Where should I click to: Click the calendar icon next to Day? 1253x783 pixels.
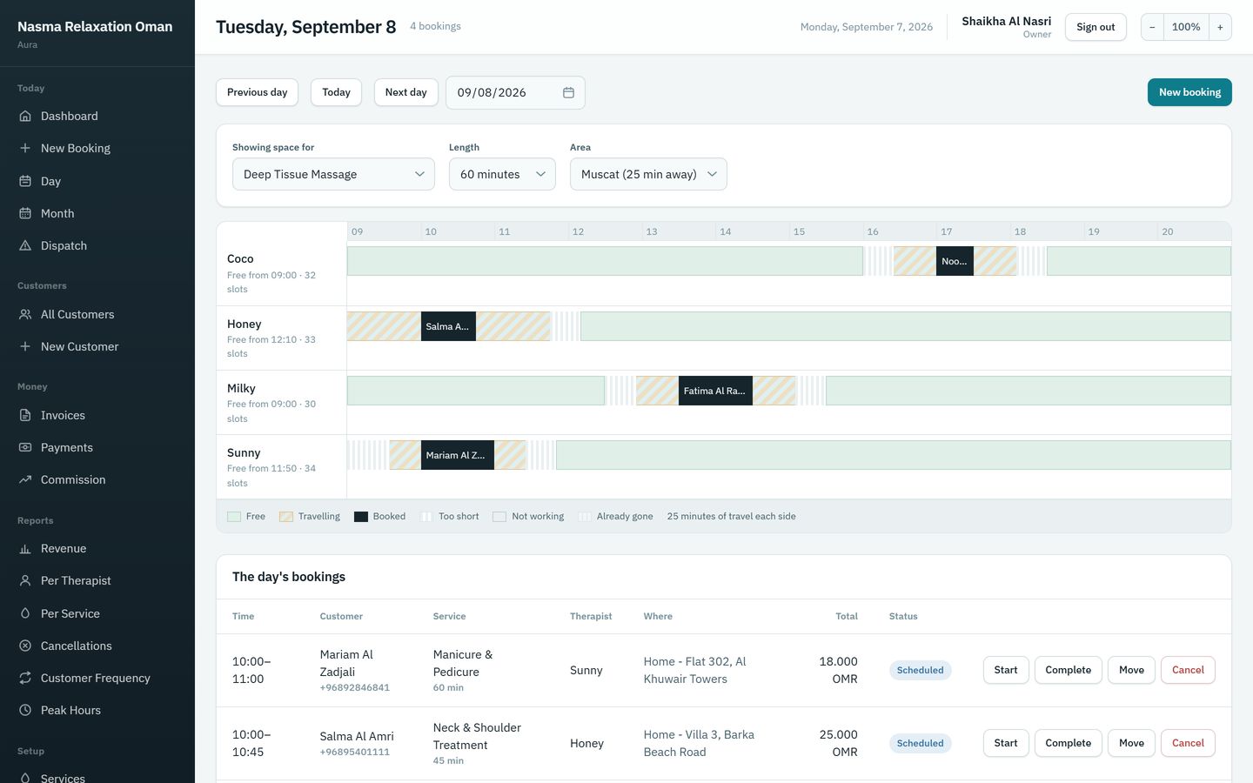pyautogui.click(x=25, y=181)
